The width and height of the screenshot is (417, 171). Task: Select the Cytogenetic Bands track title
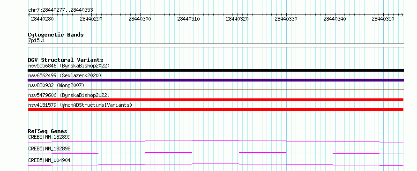56,35
